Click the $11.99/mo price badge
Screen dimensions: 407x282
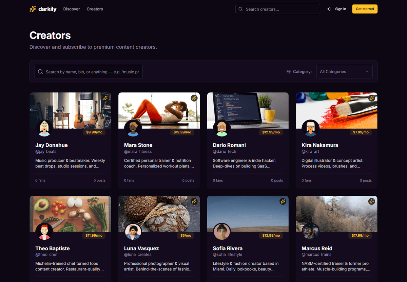tap(94, 235)
